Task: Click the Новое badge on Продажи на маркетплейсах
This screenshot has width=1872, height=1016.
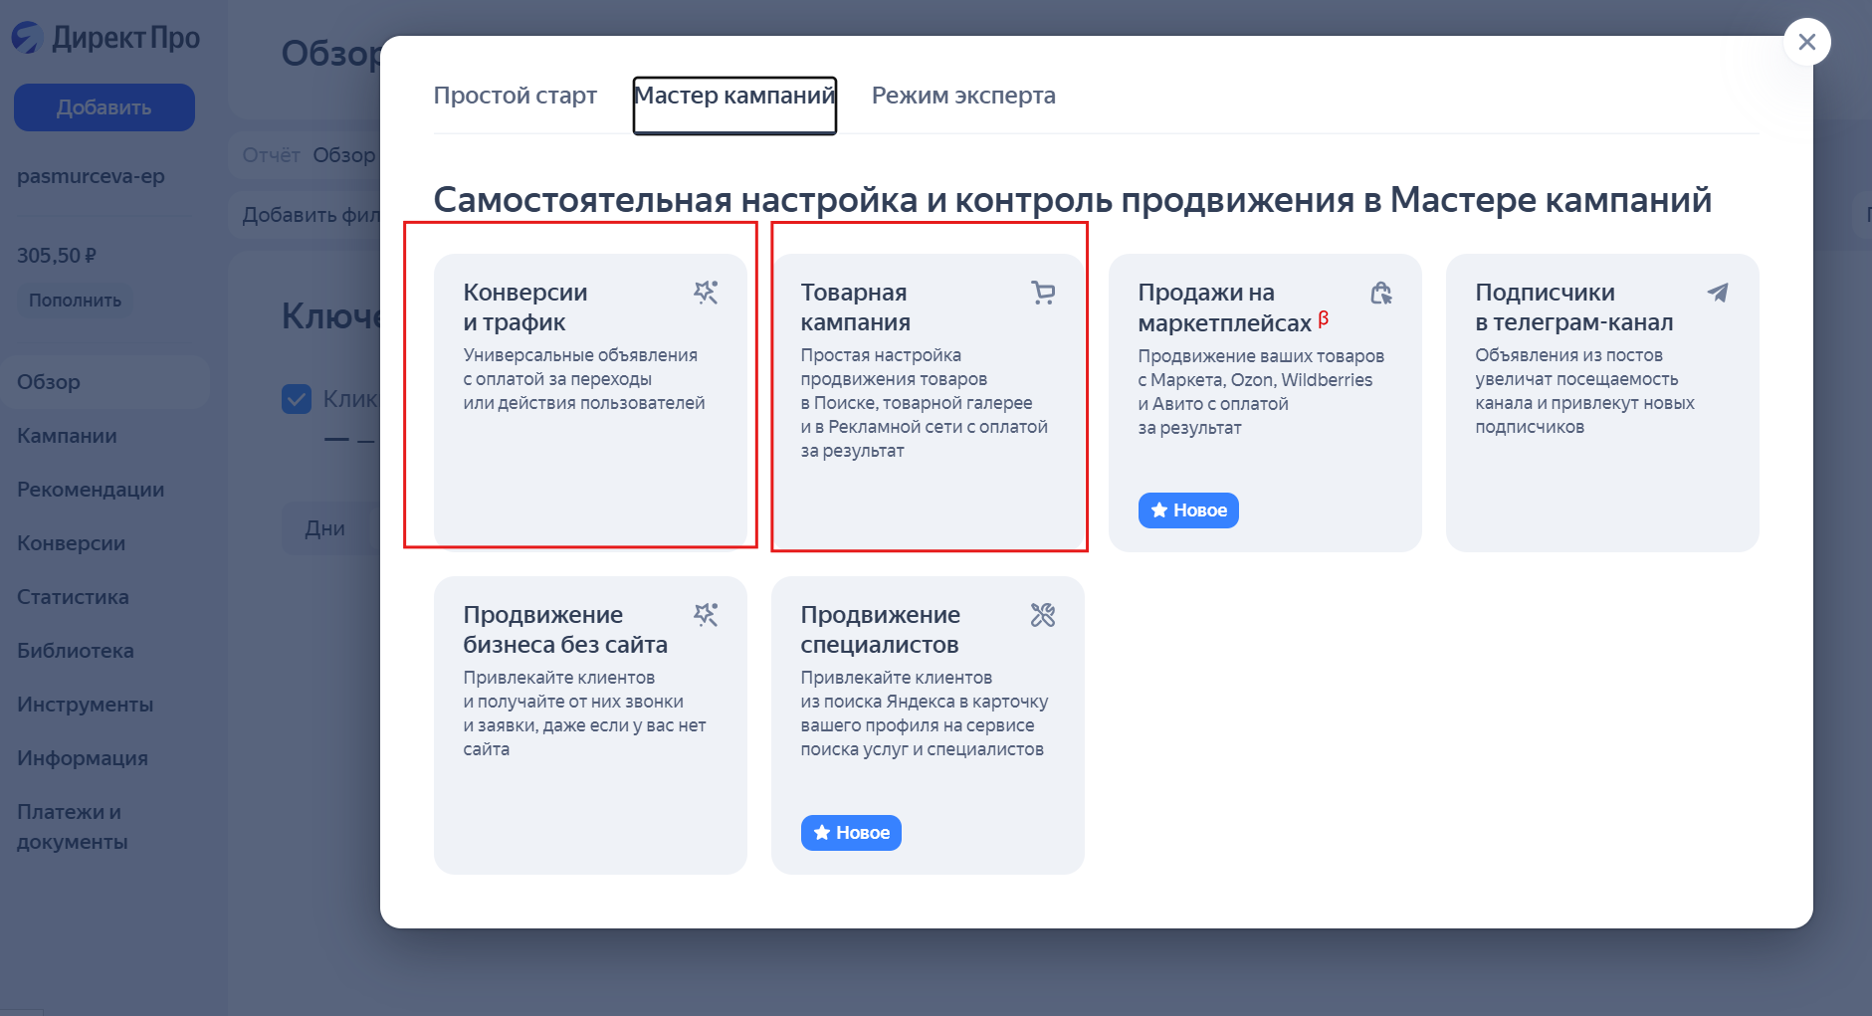Action: [x=1189, y=509]
